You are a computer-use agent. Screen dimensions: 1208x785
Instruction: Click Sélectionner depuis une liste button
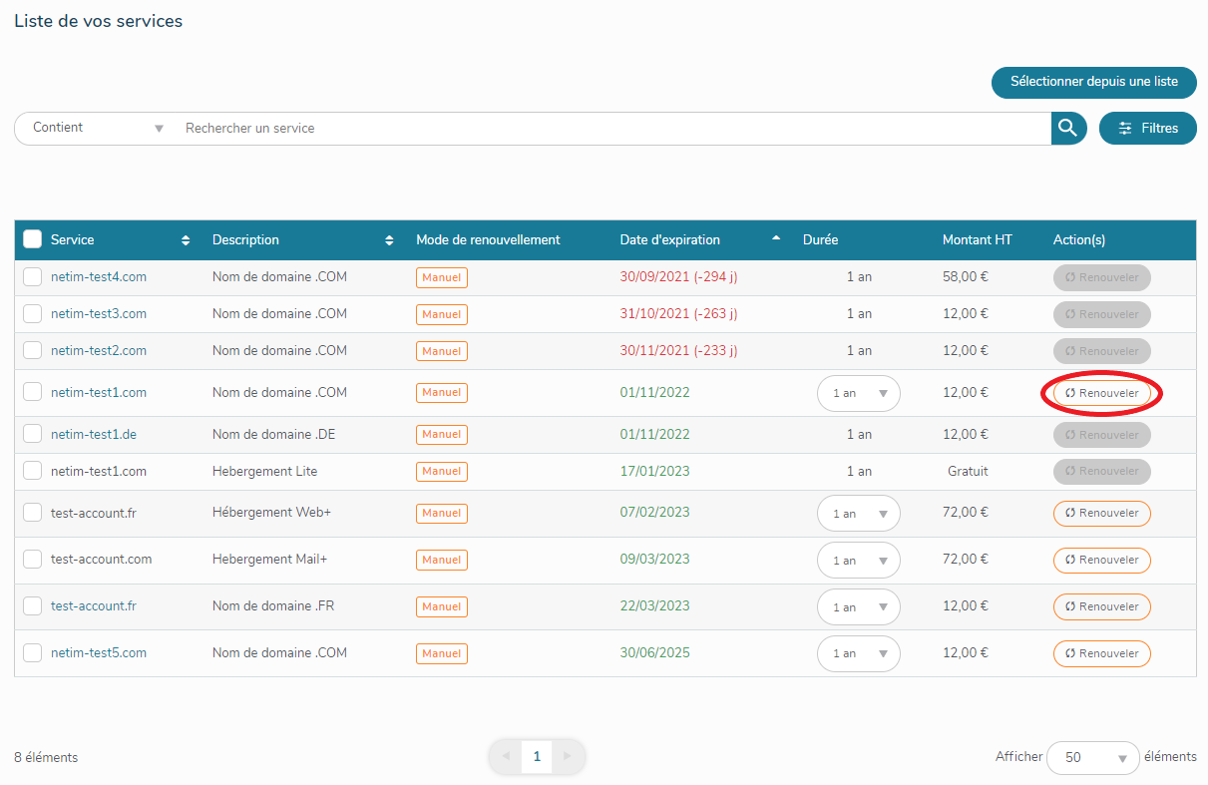pyautogui.click(x=1093, y=82)
